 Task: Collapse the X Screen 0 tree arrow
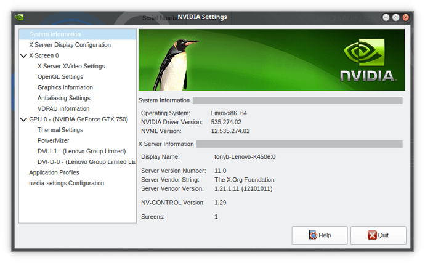click(x=23, y=55)
